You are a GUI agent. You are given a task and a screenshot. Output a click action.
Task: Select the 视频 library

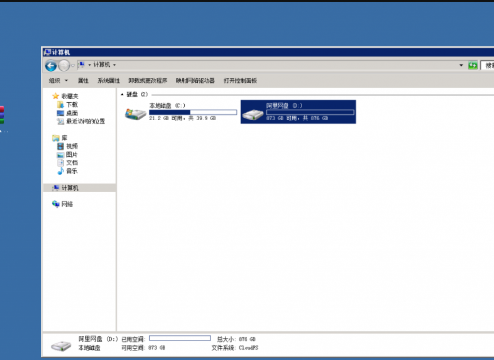click(x=71, y=146)
